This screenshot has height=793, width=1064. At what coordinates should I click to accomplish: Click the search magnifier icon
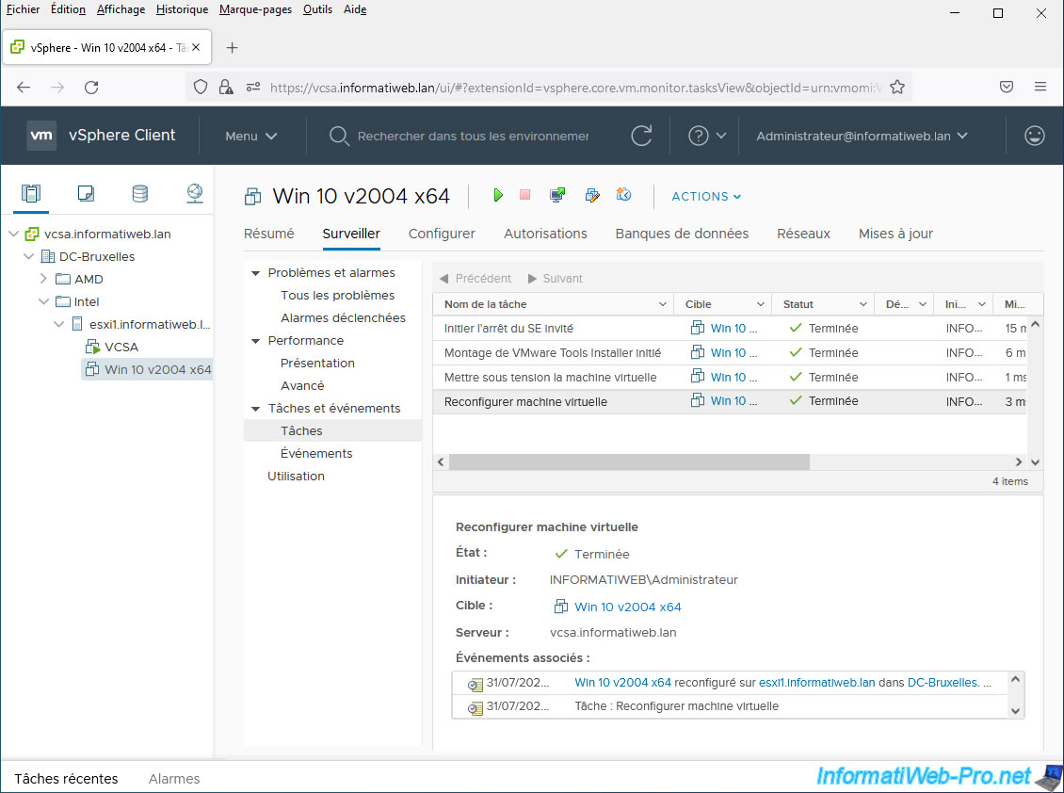click(x=339, y=137)
